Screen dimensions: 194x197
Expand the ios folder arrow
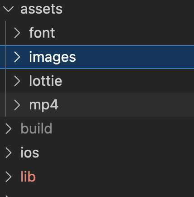(9, 153)
